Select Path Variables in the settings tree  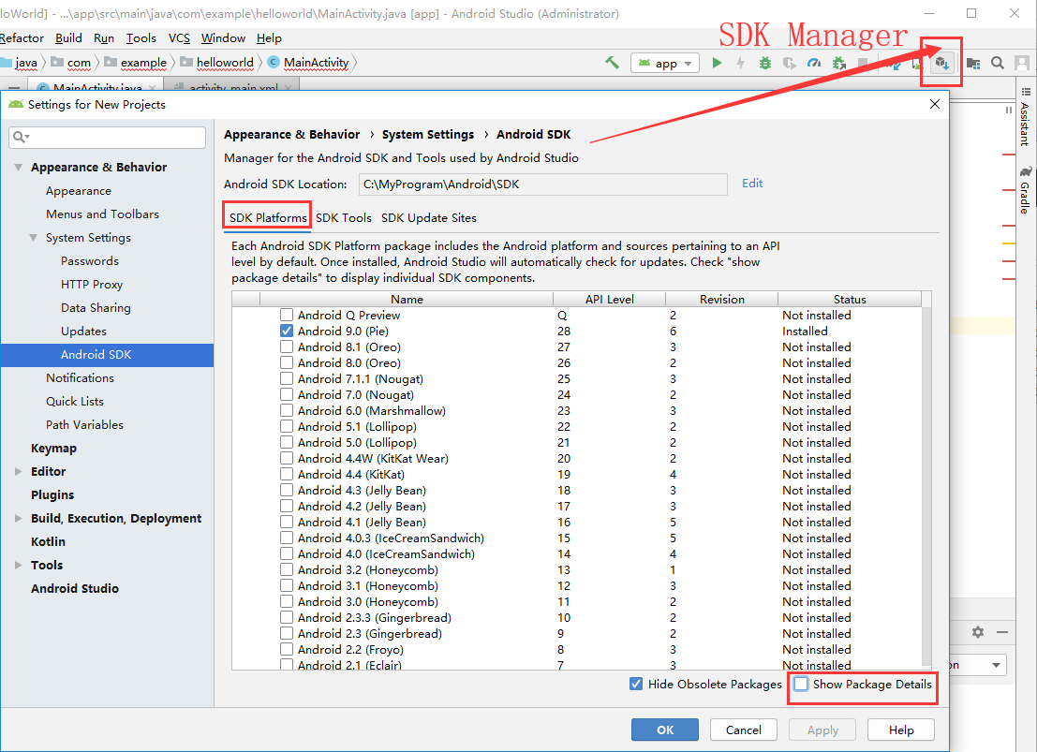click(84, 424)
